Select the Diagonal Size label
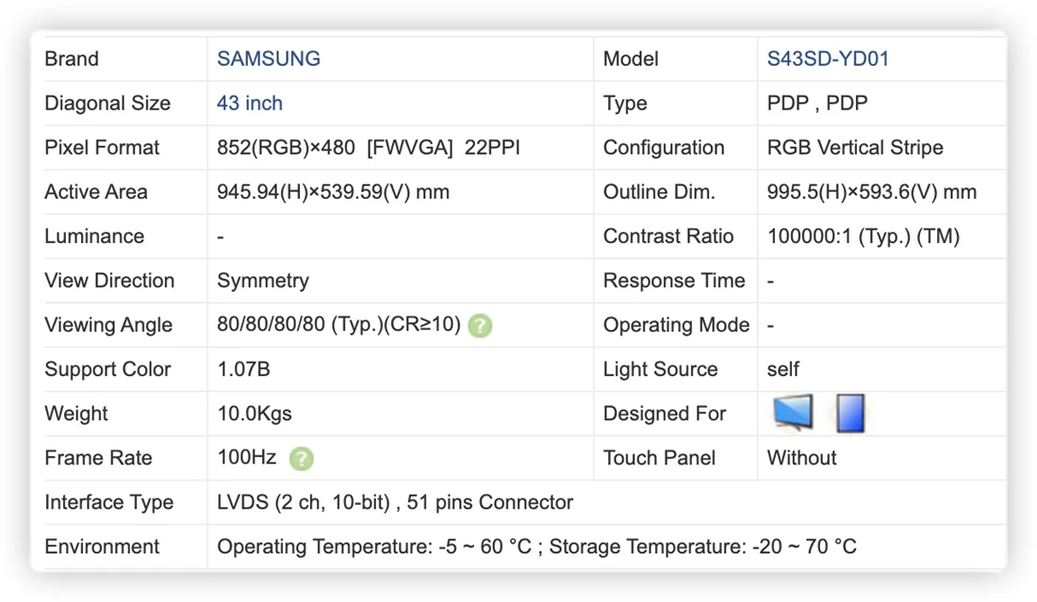The height and width of the screenshot is (602, 1037). tap(107, 103)
